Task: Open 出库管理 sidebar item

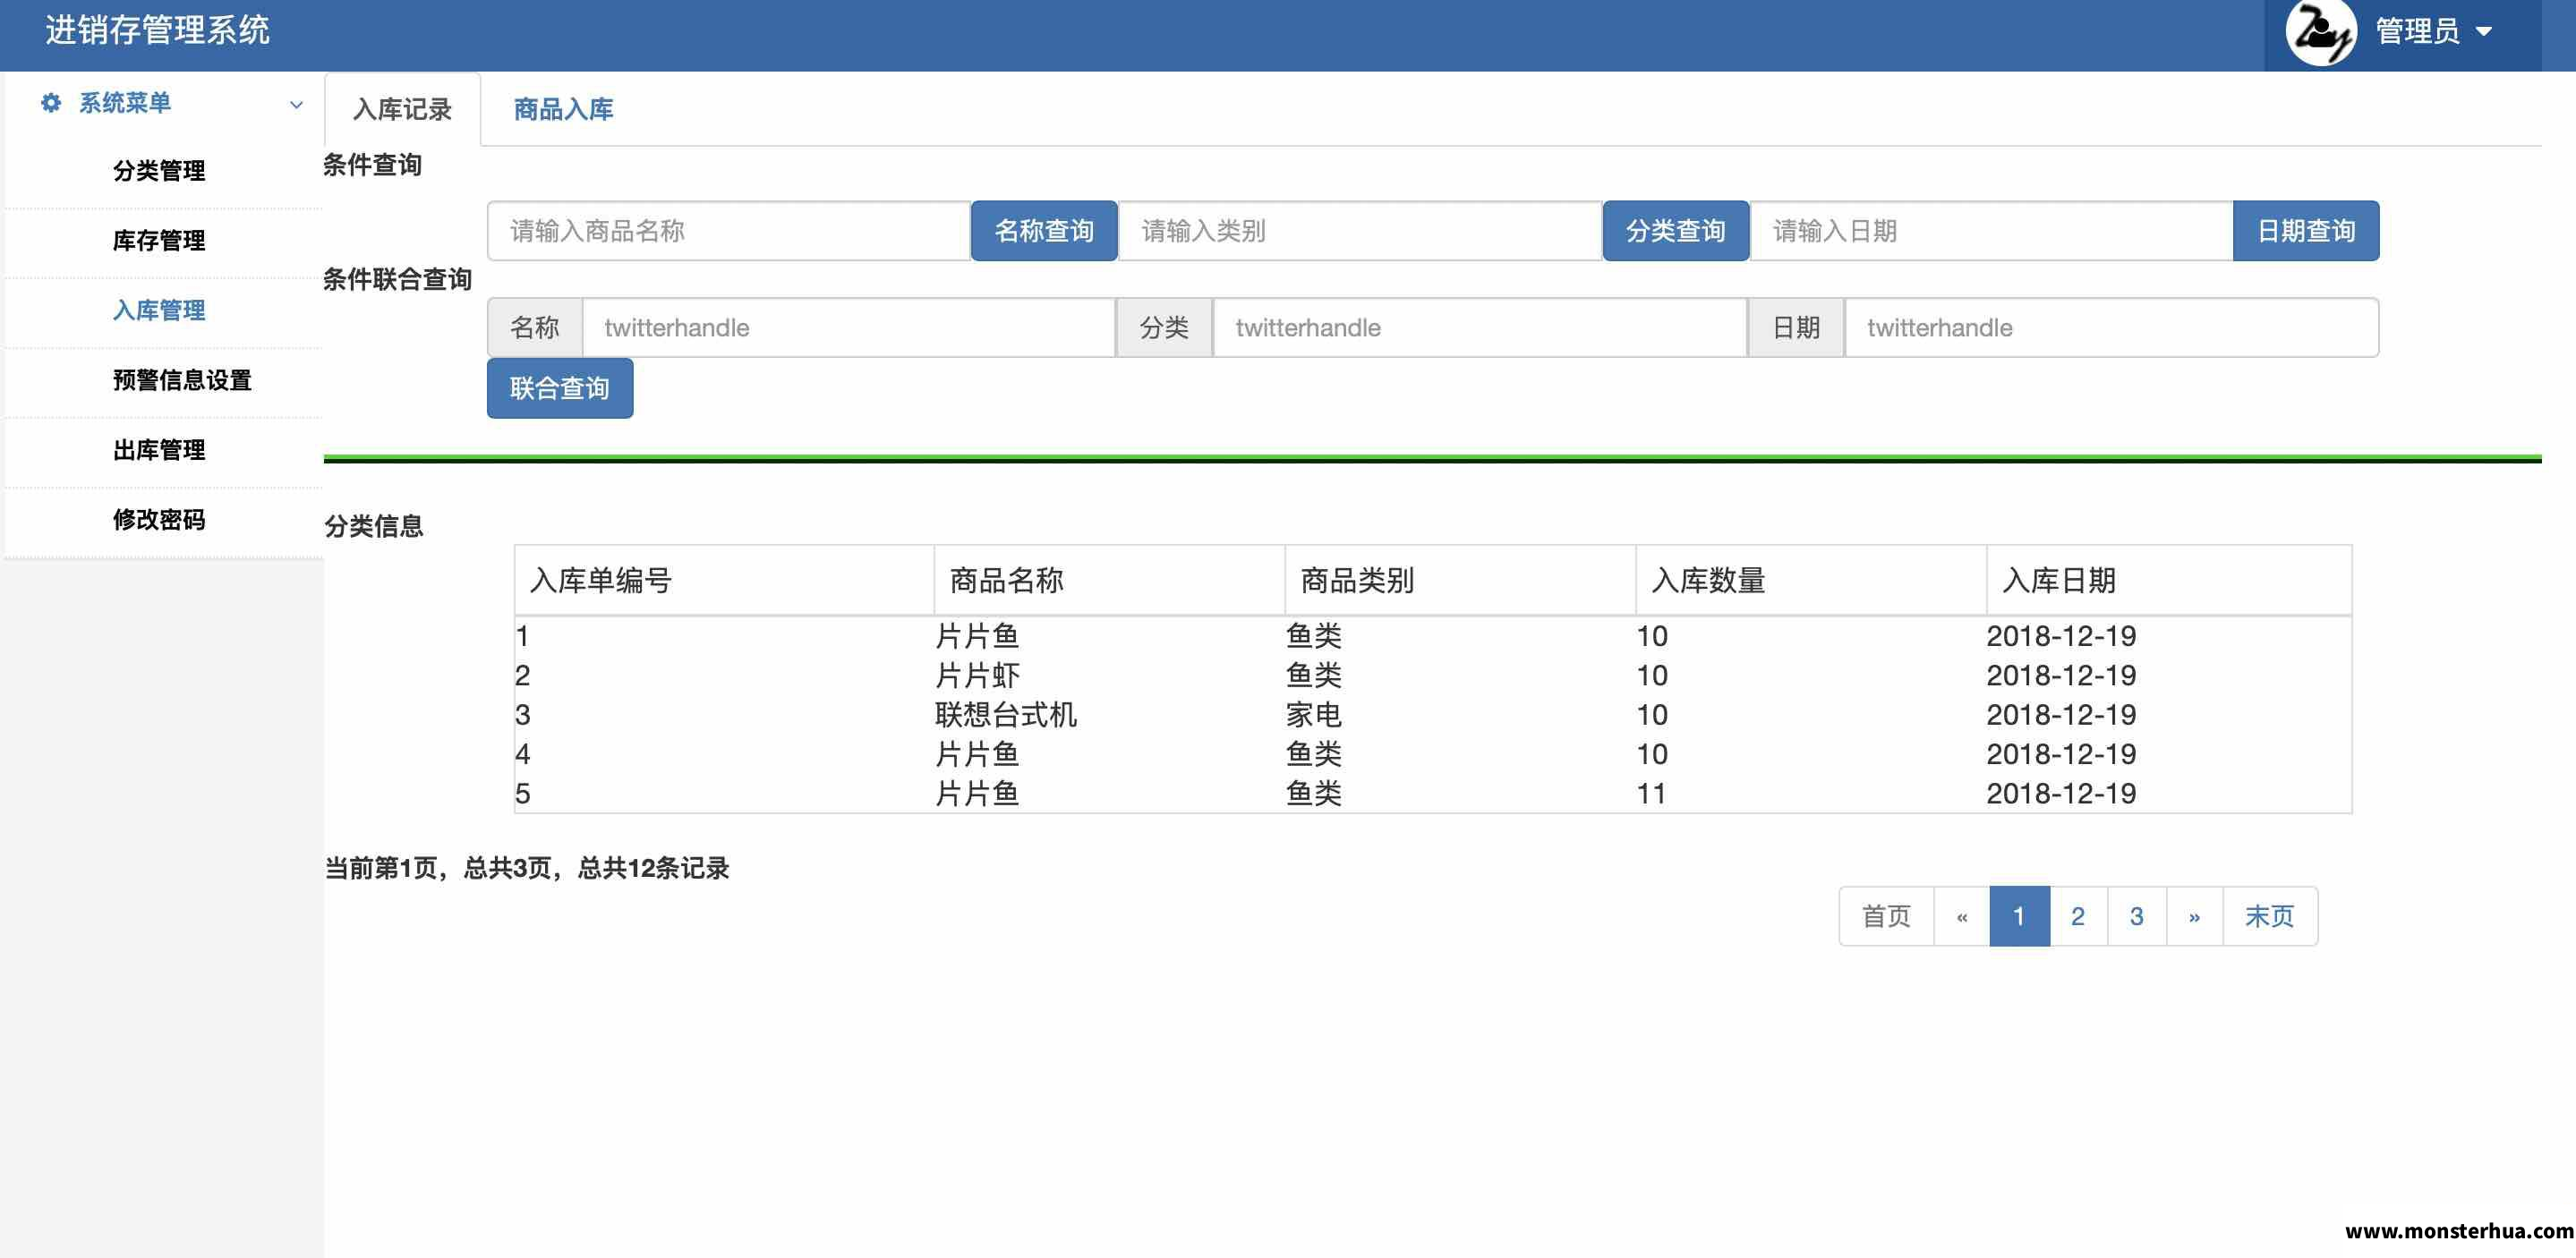Action: point(159,450)
